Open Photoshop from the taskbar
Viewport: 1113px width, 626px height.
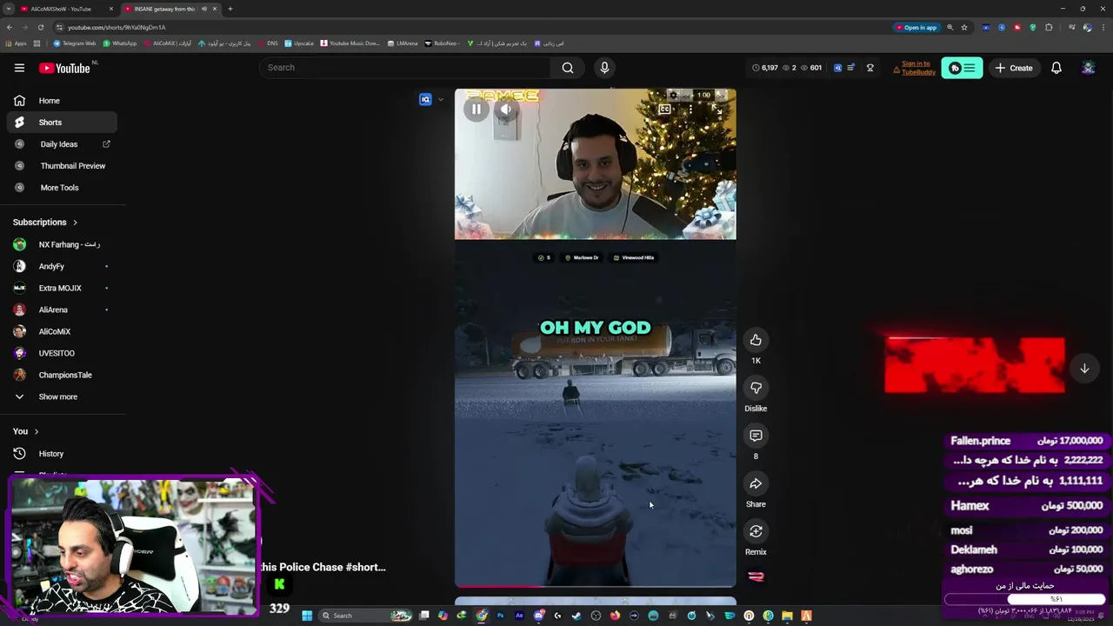(500, 616)
